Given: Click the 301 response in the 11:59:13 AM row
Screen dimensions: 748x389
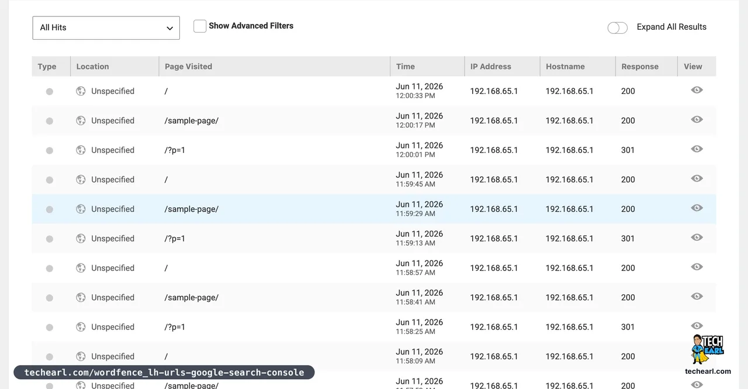Looking at the screenshot, I should coord(628,238).
